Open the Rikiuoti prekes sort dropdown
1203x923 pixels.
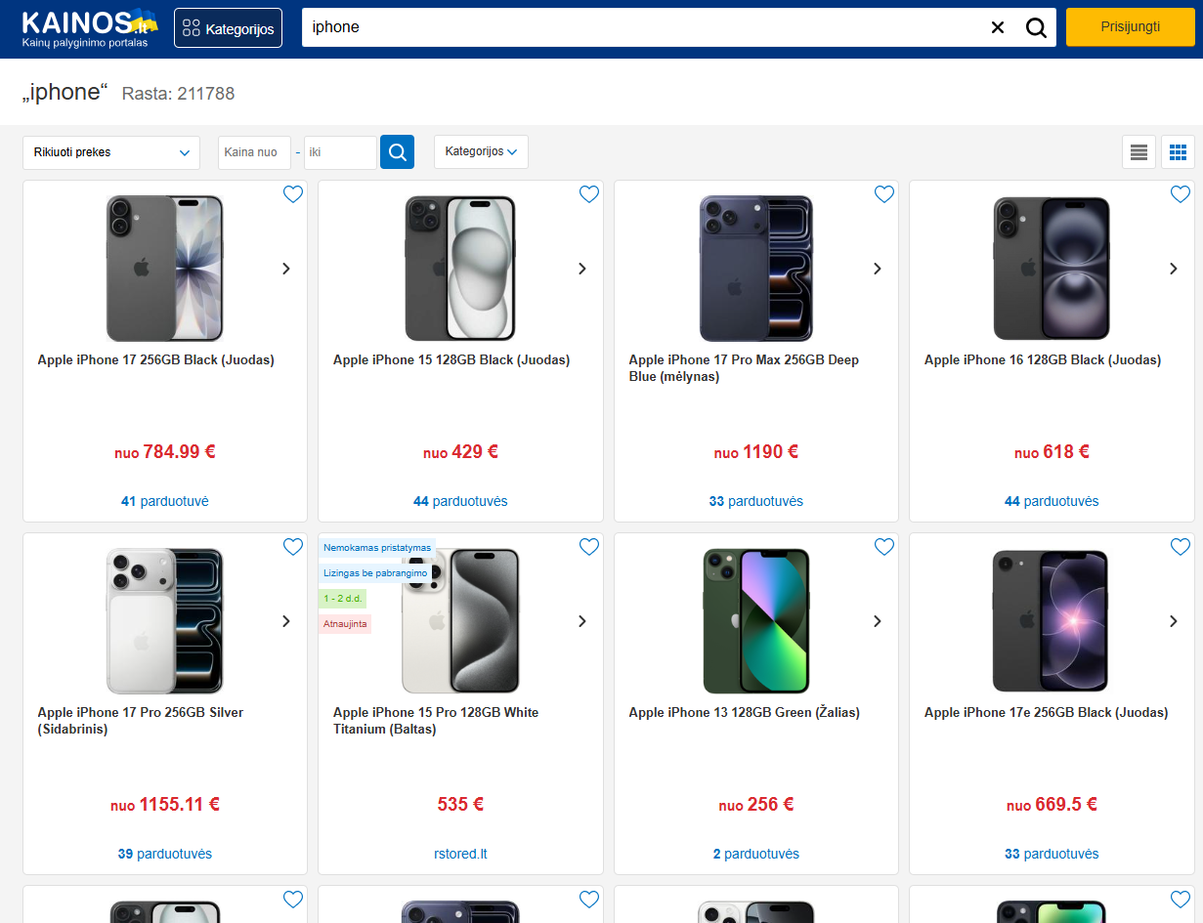111,152
